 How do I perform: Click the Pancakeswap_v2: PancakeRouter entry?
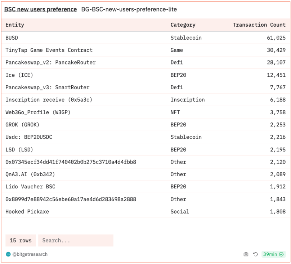[x=50, y=63]
